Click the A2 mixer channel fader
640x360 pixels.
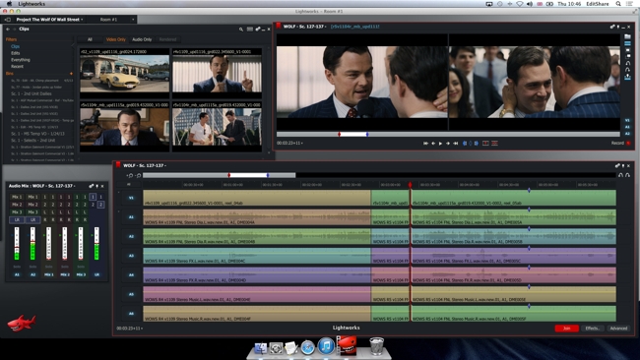pyautogui.click(x=32, y=244)
